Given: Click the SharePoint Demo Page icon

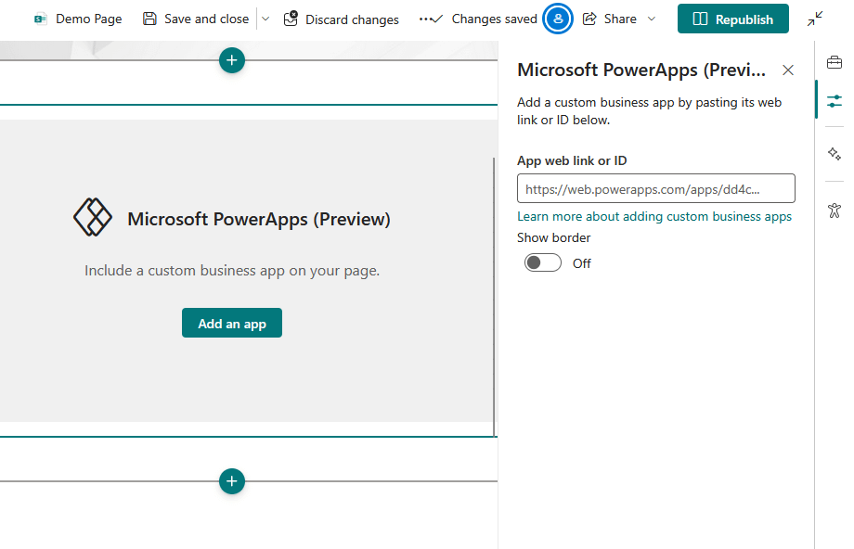Looking at the screenshot, I should [x=40, y=19].
